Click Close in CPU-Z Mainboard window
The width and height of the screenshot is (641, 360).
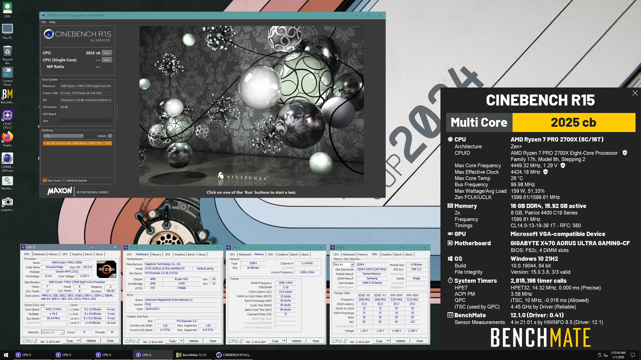[213, 341]
